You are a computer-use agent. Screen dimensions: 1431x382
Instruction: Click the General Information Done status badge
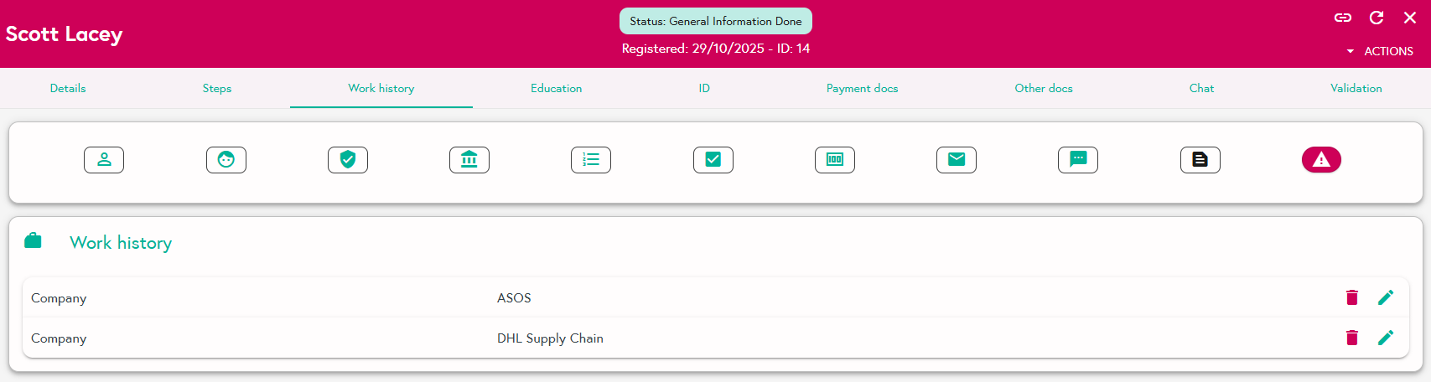pos(716,21)
